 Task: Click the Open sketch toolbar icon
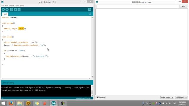pos(15,9)
